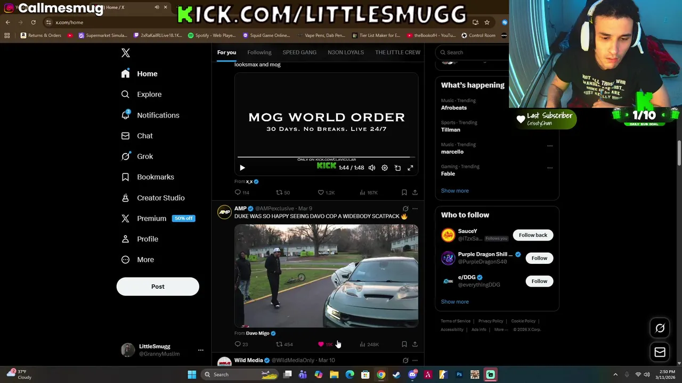
Task: Open THE LITTLE CREW tab
Action: (x=397, y=52)
